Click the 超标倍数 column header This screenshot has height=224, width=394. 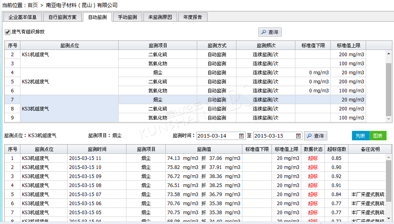coord(337,149)
